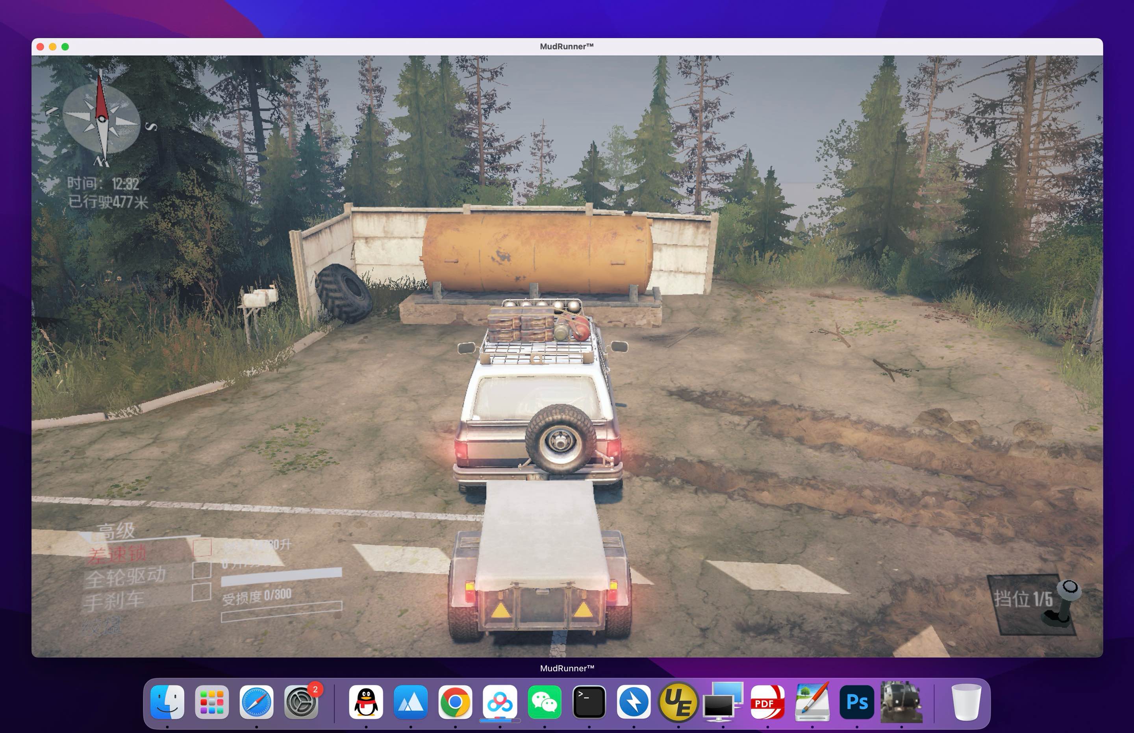1134x733 pixels.
Task: Click the 受损度 0/300 readout
Action: (257, 596)
